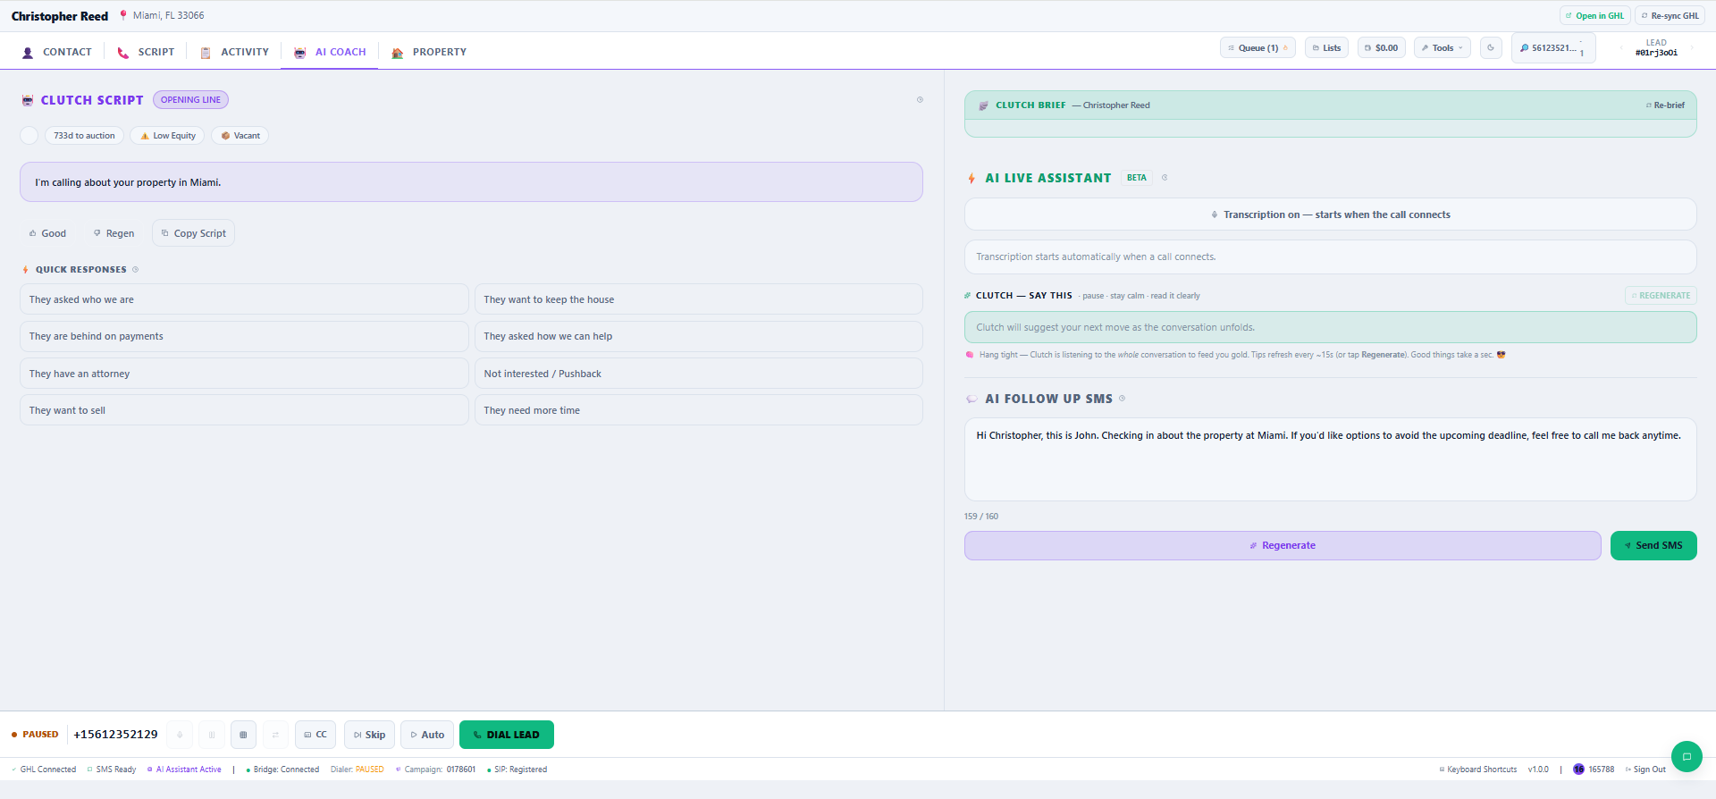Expand the Tools dropdown

click(x=1443, y=48)
